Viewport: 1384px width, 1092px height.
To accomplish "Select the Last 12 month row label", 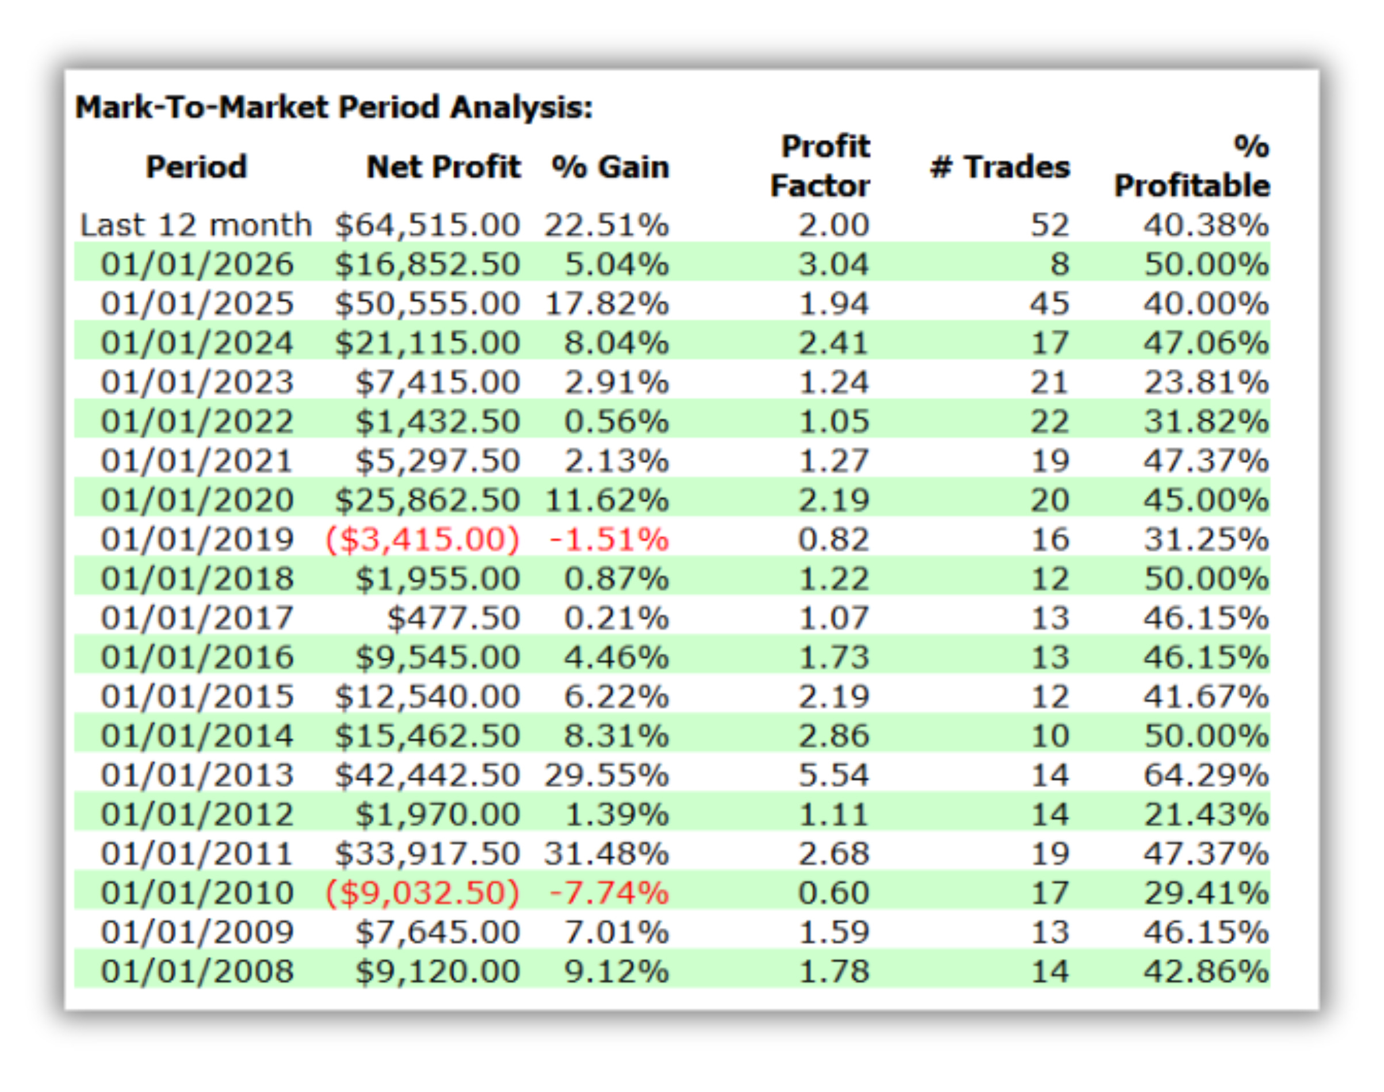I will point(196,225).
